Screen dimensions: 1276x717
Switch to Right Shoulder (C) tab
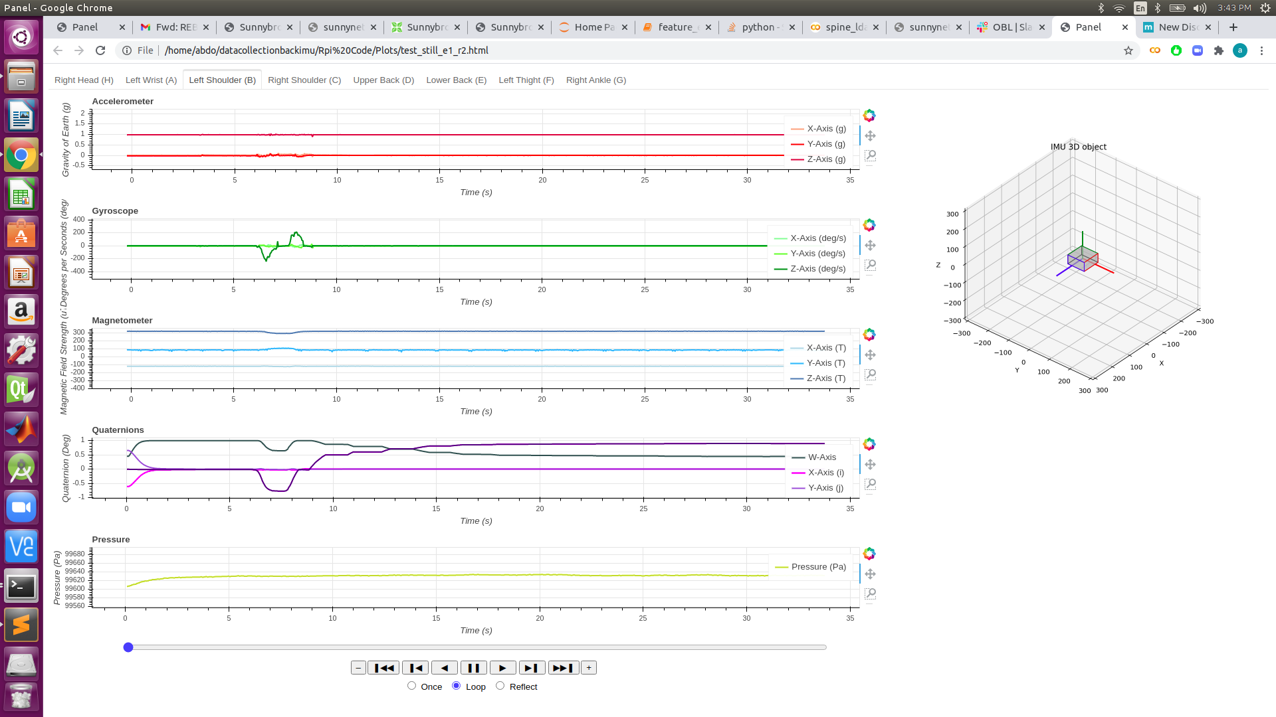point(304,80)
